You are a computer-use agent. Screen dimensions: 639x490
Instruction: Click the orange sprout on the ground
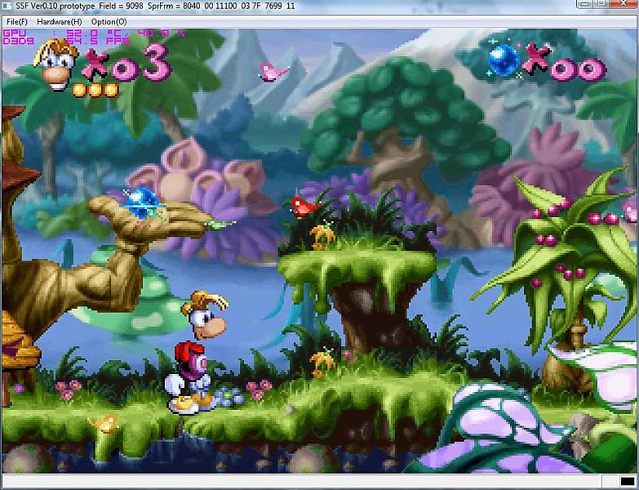pos(323,360)
